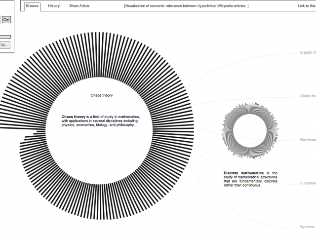Screen dimensions: 316x237
Task: Click the Fundamental node label on right
Action: coord(308,183)
